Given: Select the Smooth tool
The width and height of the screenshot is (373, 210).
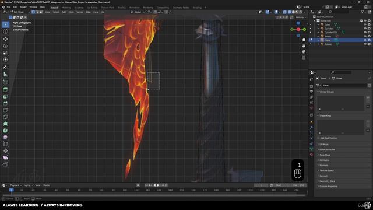Looking at the screenshot, I should 5,137.
